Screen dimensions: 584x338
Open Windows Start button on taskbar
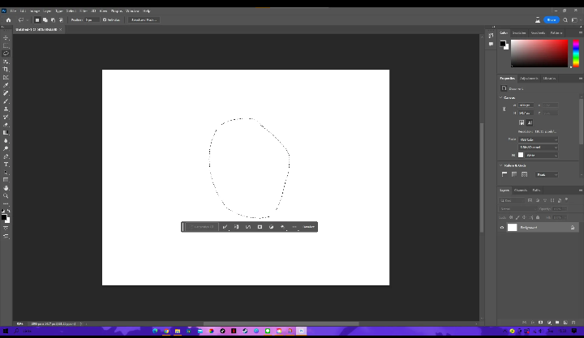6,331
